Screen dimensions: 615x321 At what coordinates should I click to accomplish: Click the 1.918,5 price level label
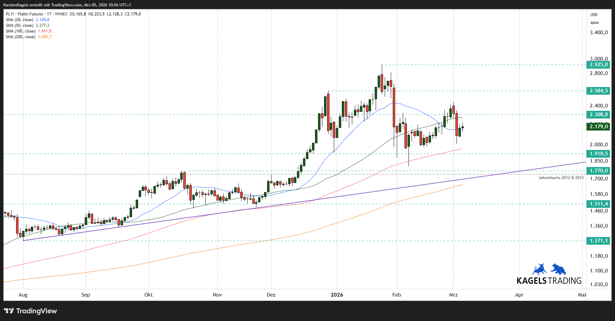(x=598, y=154)
